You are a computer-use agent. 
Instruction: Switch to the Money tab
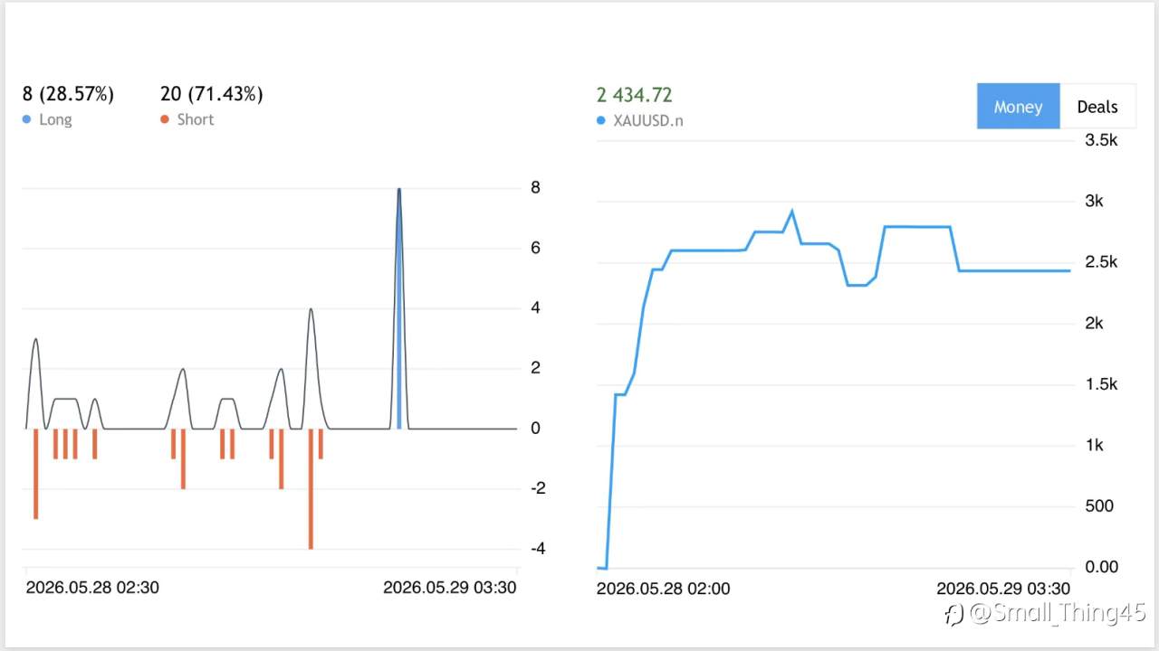point(1018,106)
